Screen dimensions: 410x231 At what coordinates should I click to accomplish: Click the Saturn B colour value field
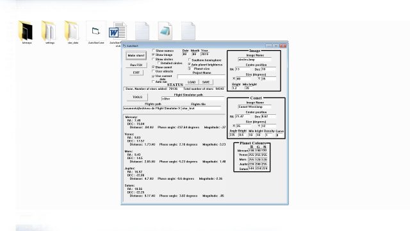(x=265, y=168)
